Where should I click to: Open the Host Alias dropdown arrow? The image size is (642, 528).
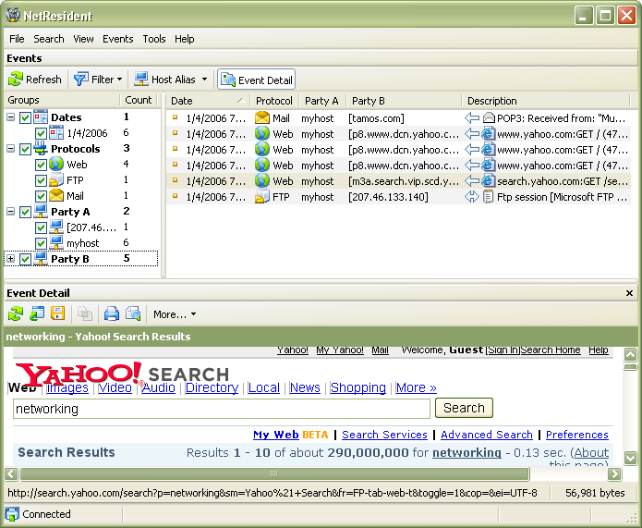point(204,80)
